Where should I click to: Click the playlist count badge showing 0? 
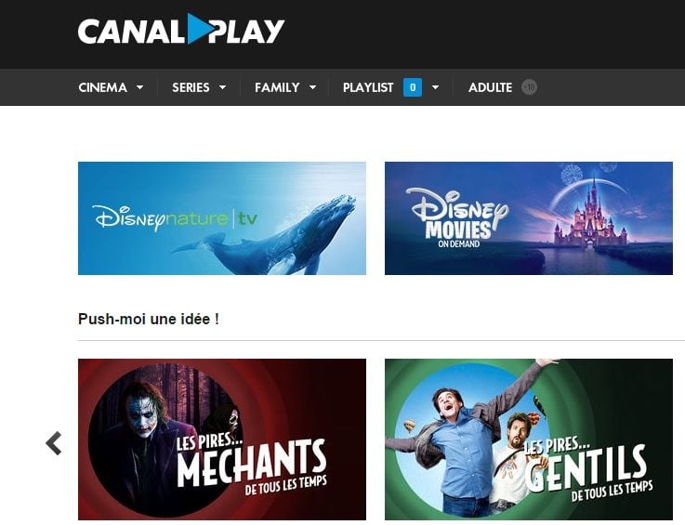pyautogui.click(x=413, y=87)
